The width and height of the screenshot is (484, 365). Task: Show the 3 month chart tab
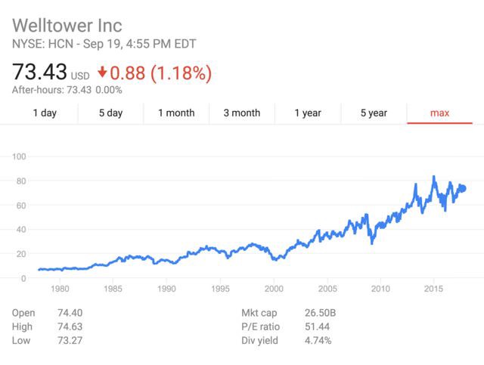pyautogui.click(x=242, y=113)
